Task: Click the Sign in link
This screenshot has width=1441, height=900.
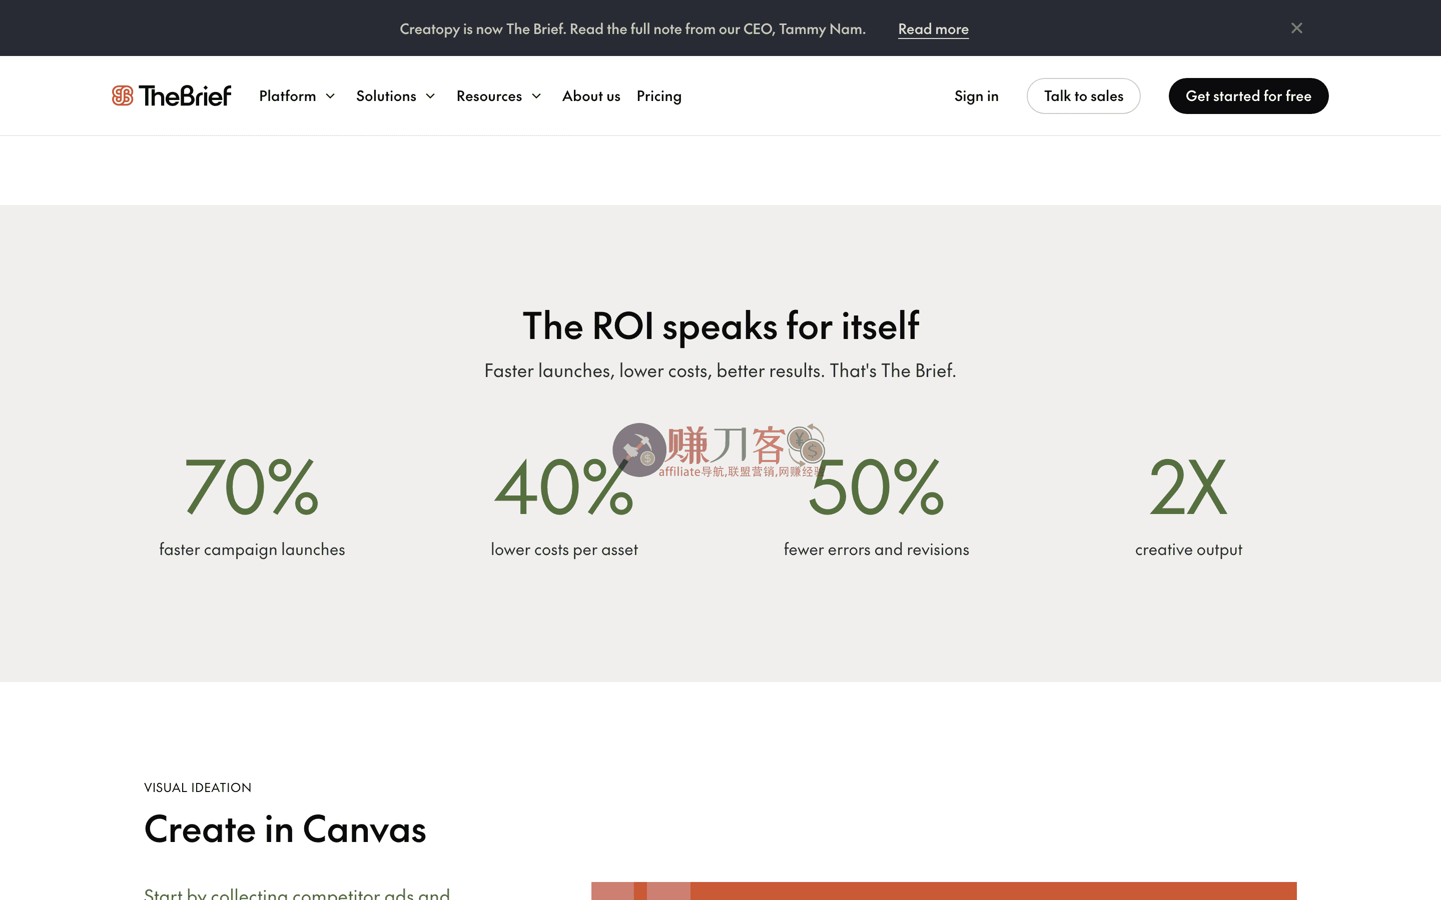Action: pyautogui.click(x=976, y=96)
